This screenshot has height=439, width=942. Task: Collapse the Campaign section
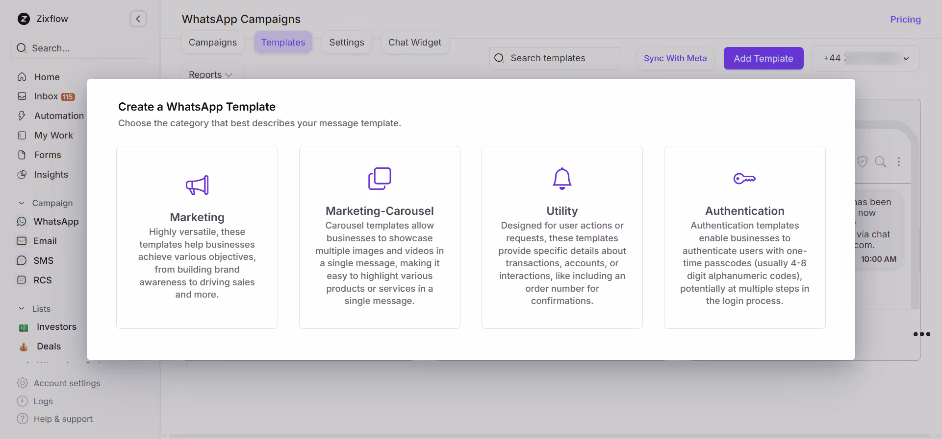(x=22, y=203)
